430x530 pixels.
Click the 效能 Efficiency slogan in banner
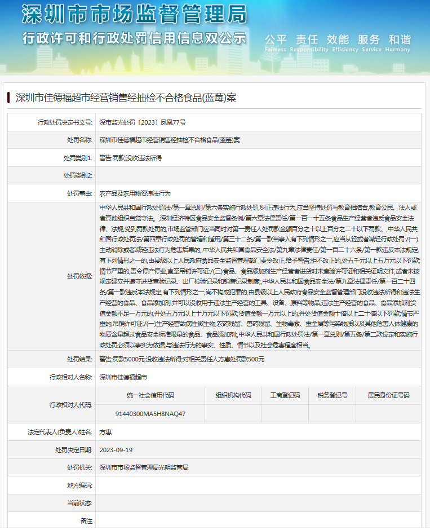(x=345, y=43)
